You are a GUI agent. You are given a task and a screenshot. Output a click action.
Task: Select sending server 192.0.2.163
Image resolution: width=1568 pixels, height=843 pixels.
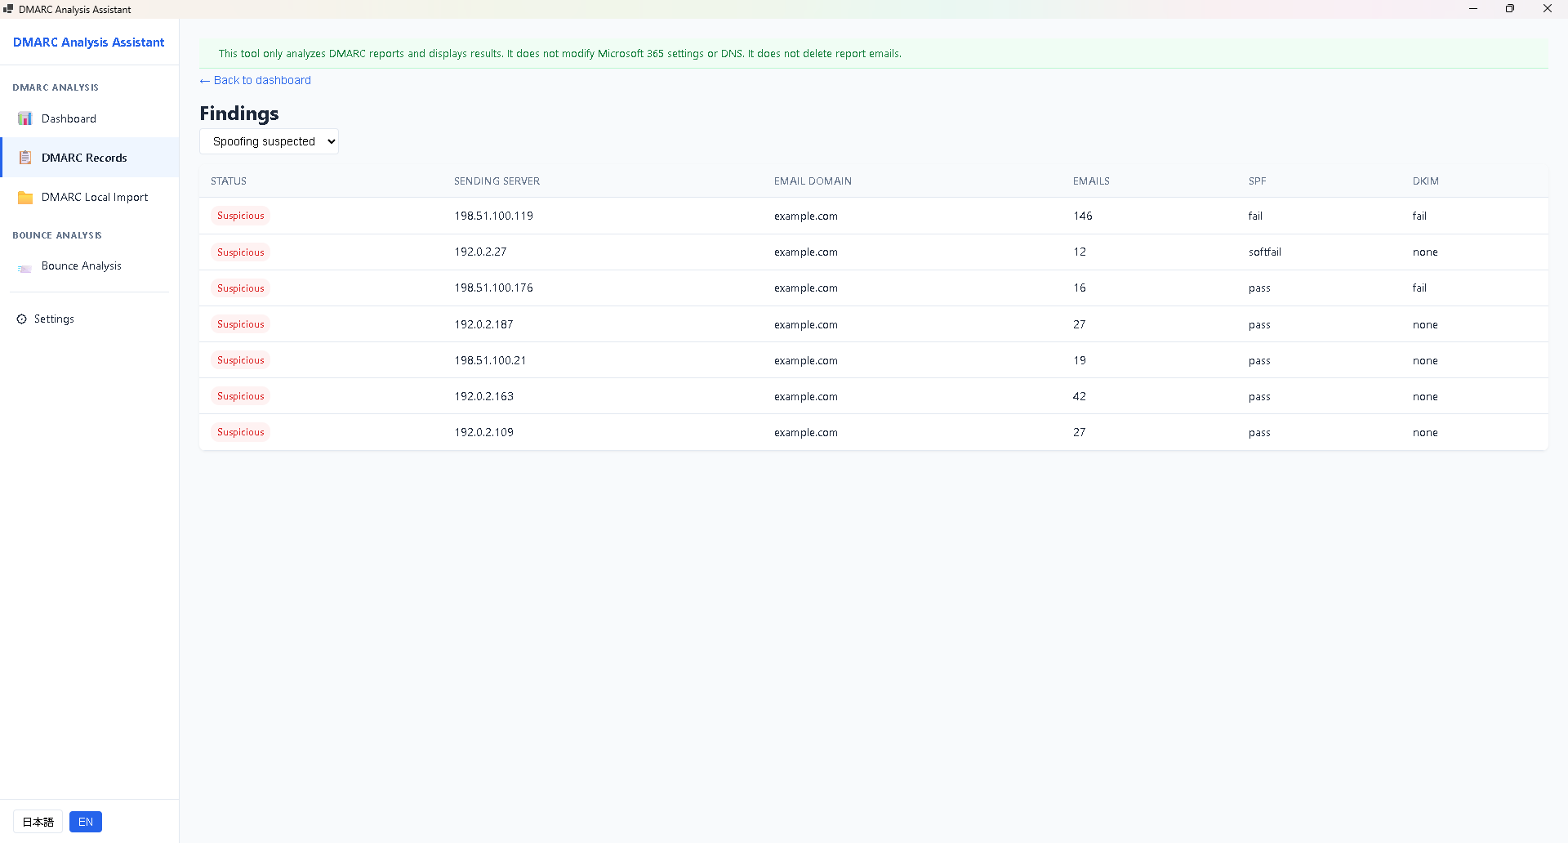[x=483, y=396]
